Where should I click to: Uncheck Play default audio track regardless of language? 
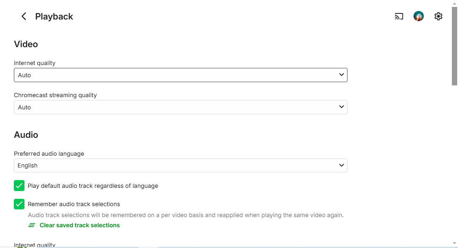point(19,186)
